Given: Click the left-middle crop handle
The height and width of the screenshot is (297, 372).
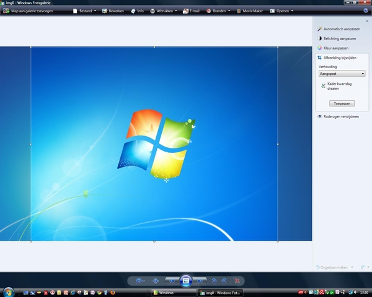Looking at the screenshot, I should point(31,144).
